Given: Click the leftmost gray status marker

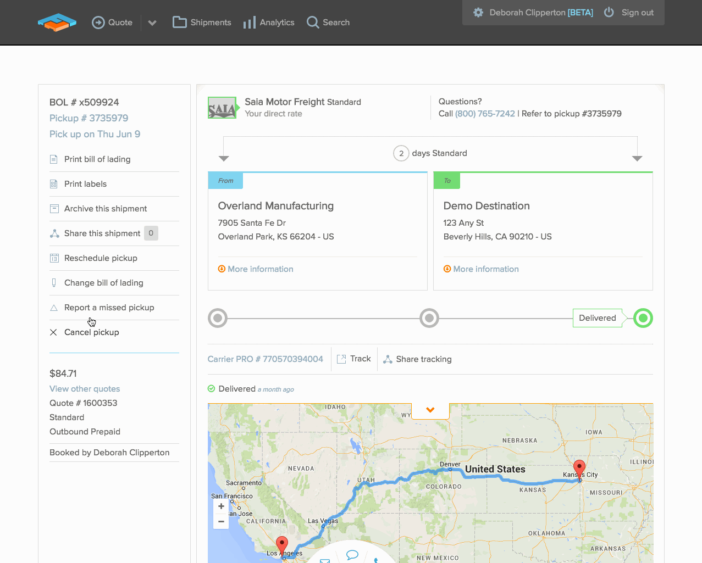Looking at the screenshot, I should (x=218, y=318).
